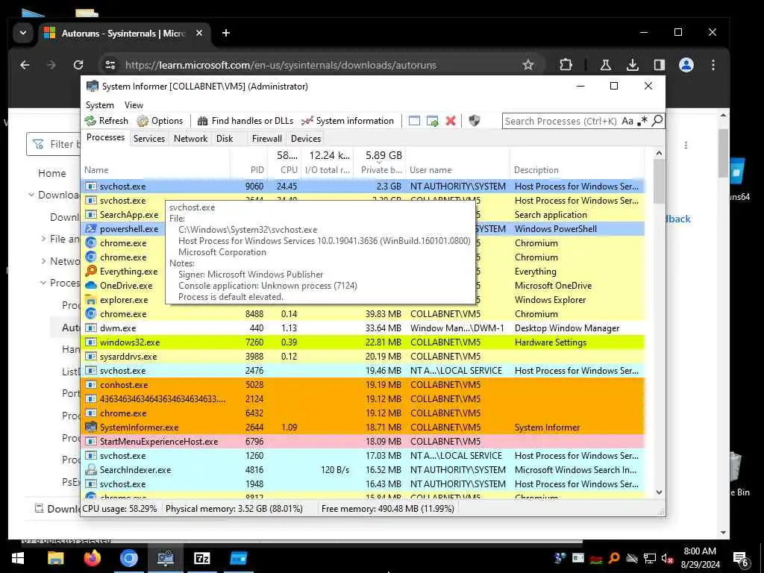The image size is (764, 573).
Task: Select the windows32.exe process
Action: 363,342
